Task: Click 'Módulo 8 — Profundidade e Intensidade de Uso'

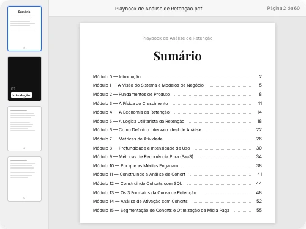Action: [x=141, y=148]
